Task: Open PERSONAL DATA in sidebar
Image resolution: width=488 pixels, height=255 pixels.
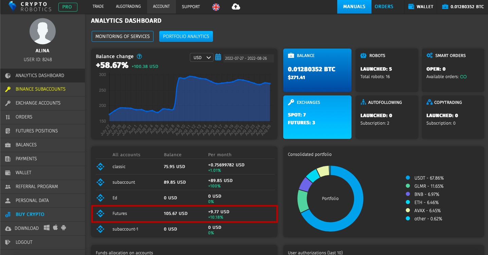Action: coord(42,200)
